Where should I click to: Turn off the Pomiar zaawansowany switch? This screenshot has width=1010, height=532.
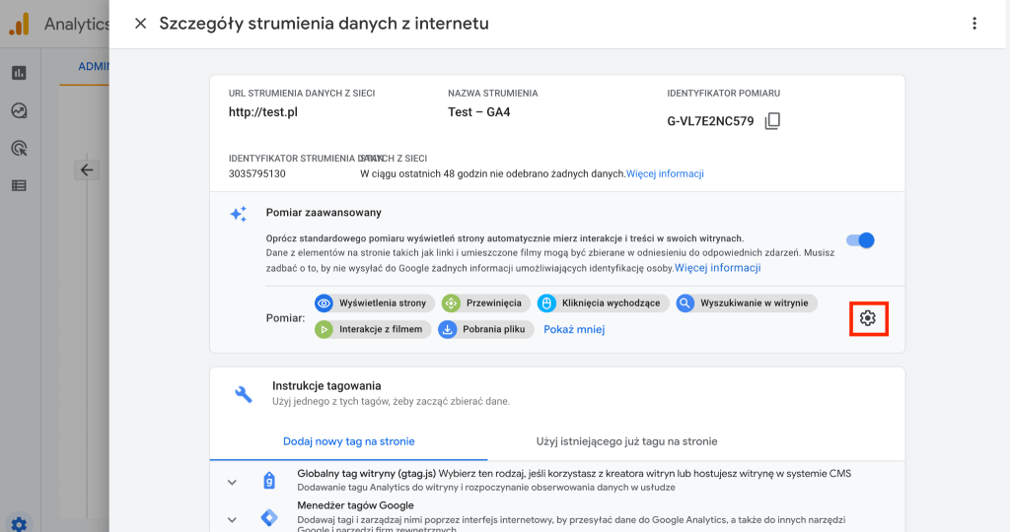coord(860,240)
